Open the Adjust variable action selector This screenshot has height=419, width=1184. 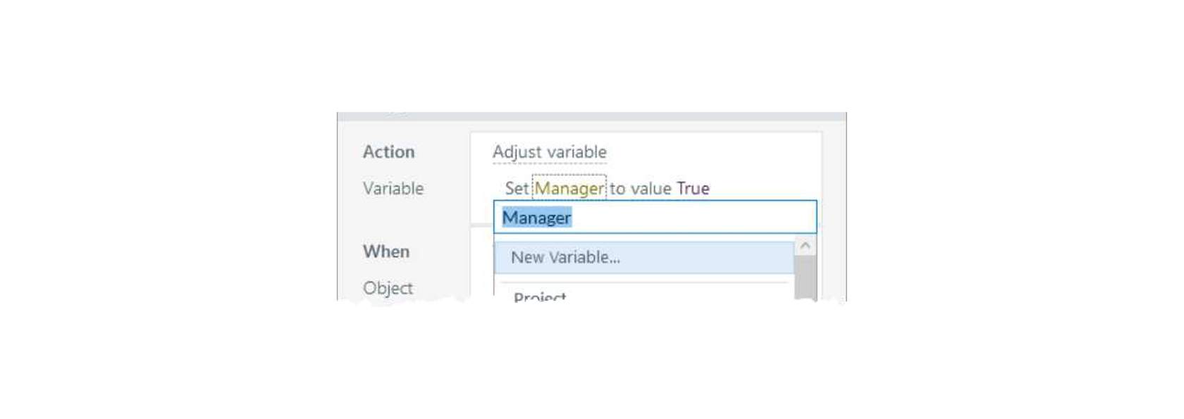[549, 152]
